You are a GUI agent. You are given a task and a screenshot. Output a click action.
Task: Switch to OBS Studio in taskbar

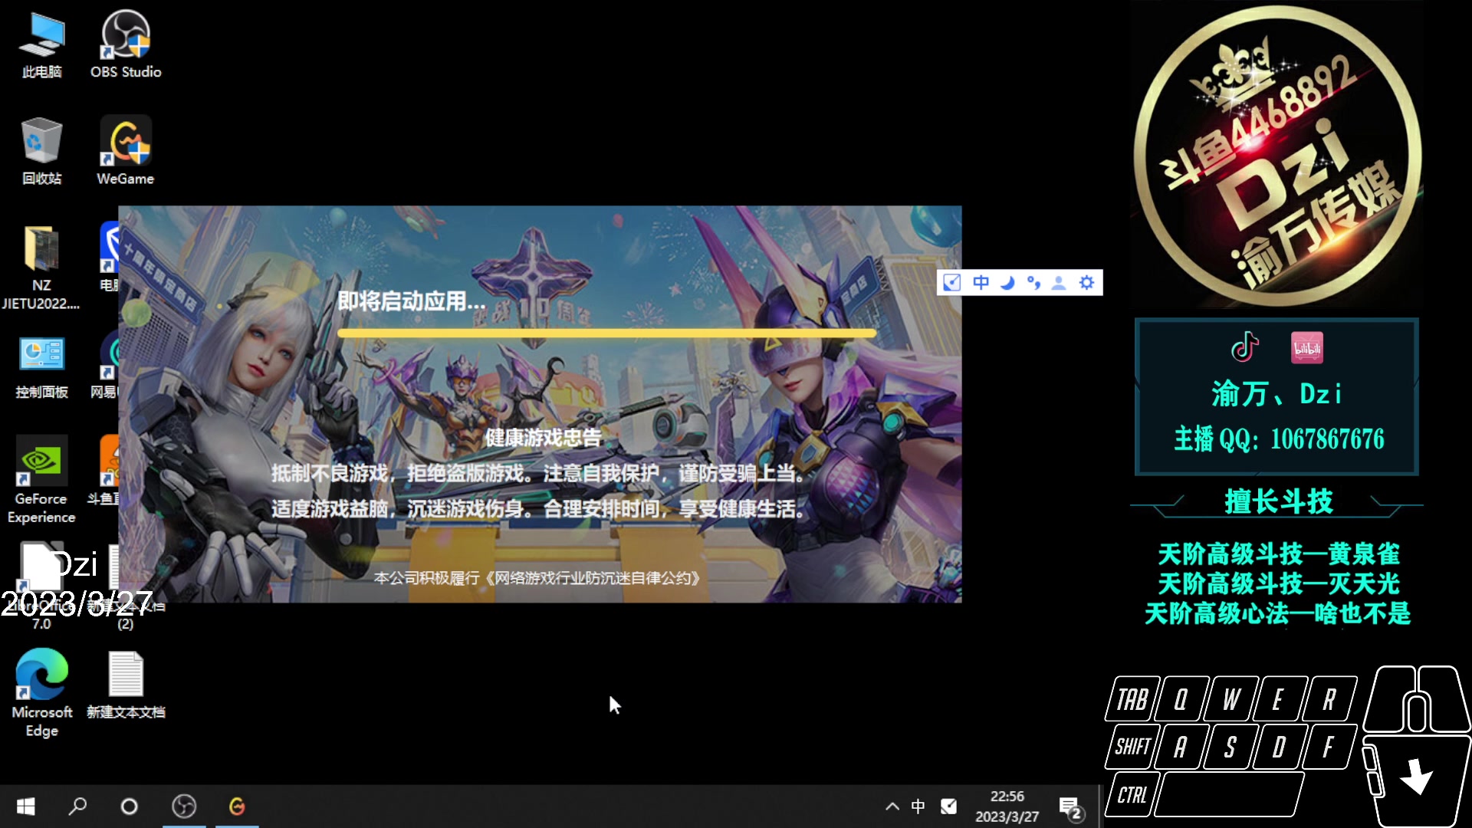pos(184,807)
